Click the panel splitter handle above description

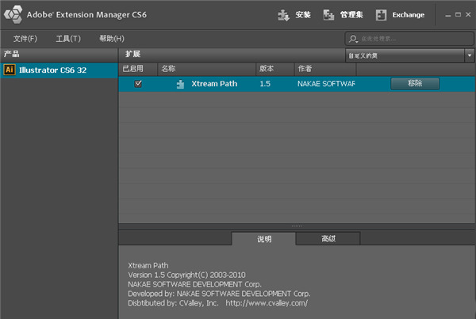tap(297, 226)
